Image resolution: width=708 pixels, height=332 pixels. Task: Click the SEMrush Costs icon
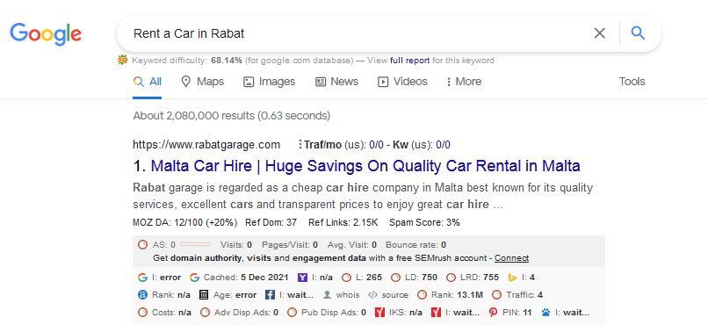142,312
